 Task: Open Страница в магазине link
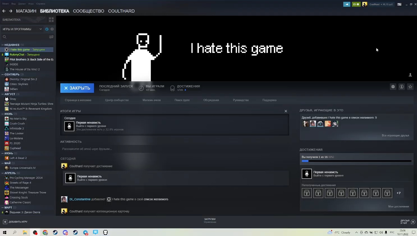pyautogui.click(x=78, y=100)
